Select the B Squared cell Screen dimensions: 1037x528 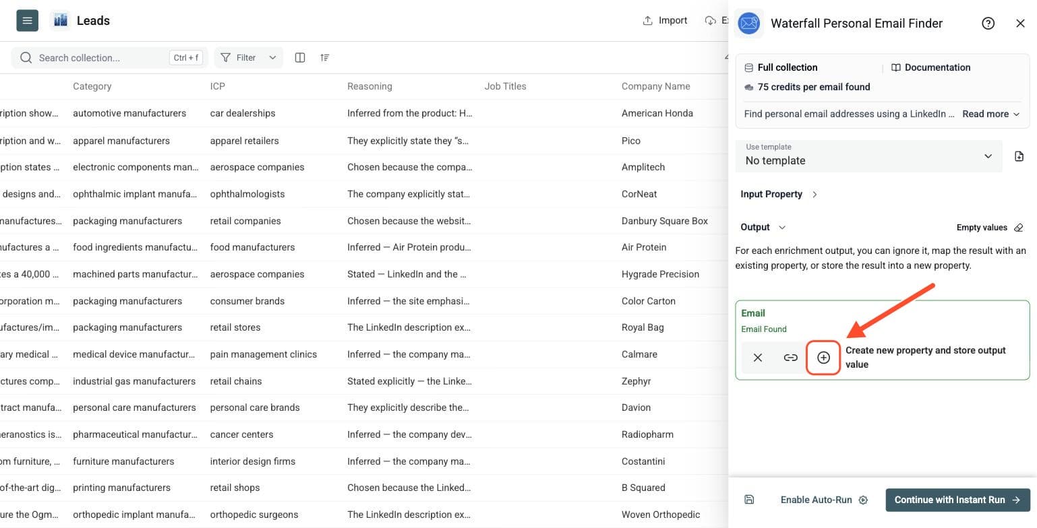643,488
